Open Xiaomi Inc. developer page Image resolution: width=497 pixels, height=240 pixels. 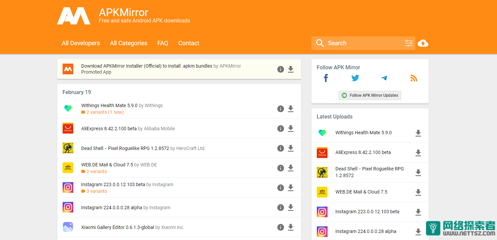pos(173,227)
